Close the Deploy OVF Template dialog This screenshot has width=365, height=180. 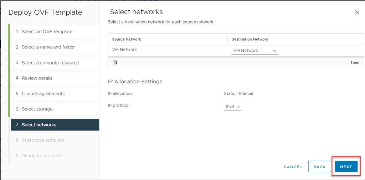pyautogui.click(x=357, y=12)
